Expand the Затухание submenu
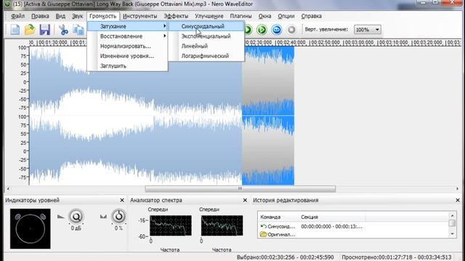The width and height of the screenshot is (465, 261). (x=128, y=26)
